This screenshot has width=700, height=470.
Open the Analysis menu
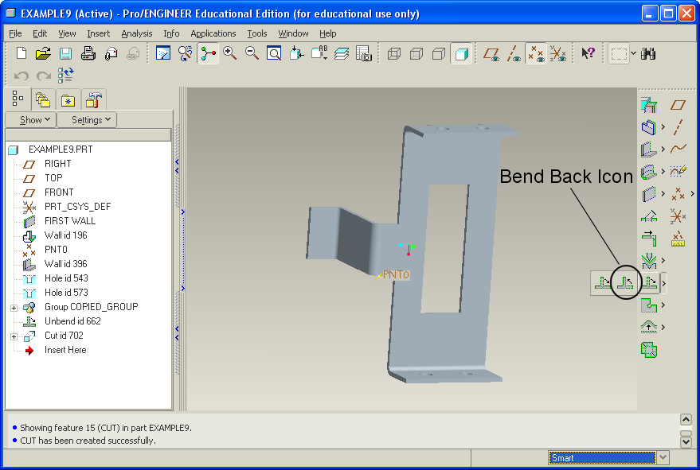pyautogui.click(x=136, y=33)
